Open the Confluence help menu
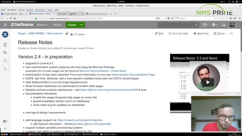The height and width of the screenshot is (136, 242). pyautogui.click(x=205, y=25)
